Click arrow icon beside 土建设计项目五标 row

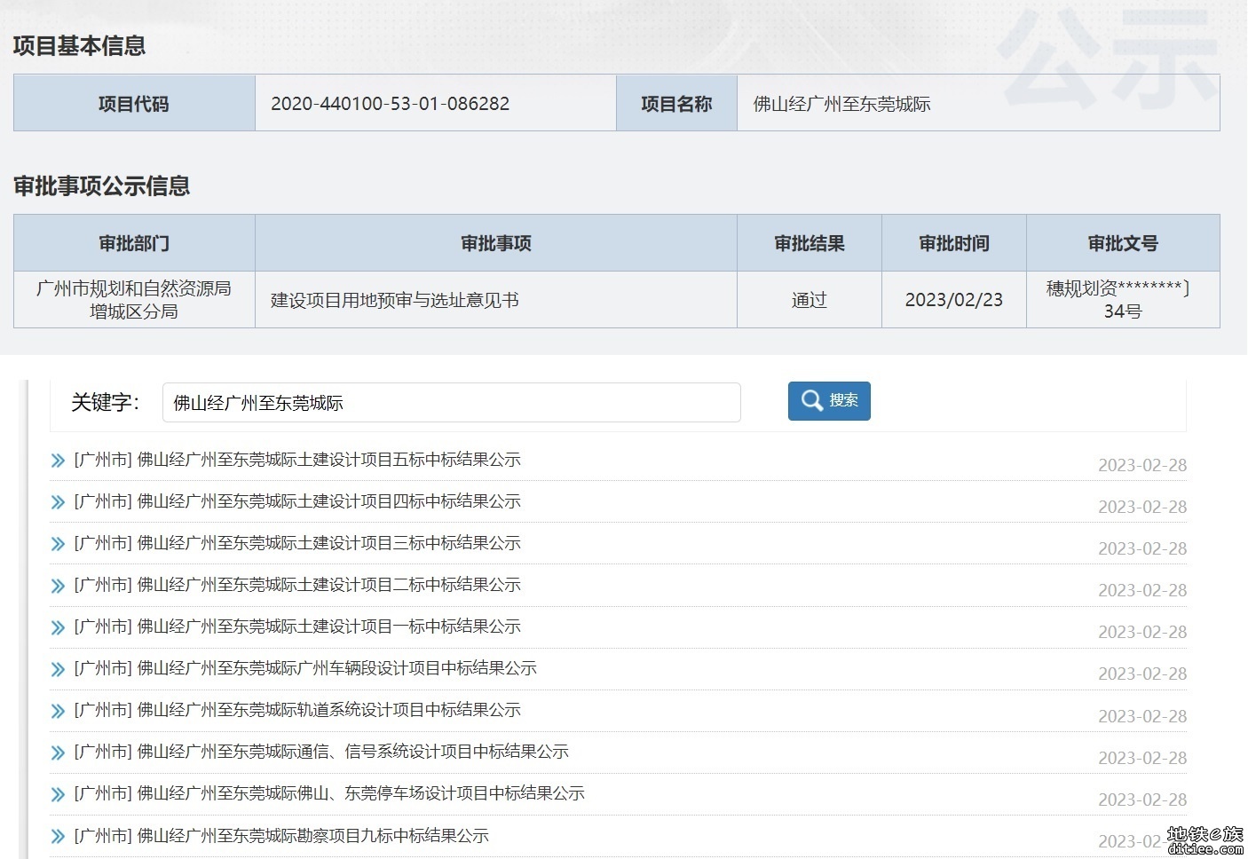(x=59, y=461)
